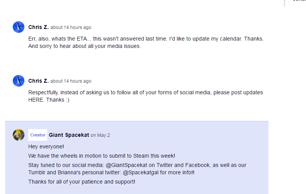Screen dimensions: 306x194
Task: Open the 'on May 2' comment permalink
Action: pos(100,135)
